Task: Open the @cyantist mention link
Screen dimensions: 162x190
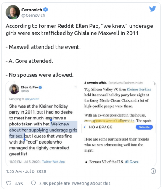Action: pos(32,99)
